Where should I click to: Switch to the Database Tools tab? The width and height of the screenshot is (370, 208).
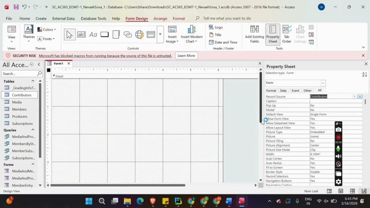[x=93, y=18]
